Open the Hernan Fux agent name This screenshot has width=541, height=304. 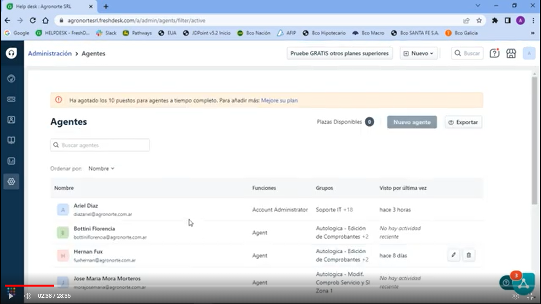(88, 252)
